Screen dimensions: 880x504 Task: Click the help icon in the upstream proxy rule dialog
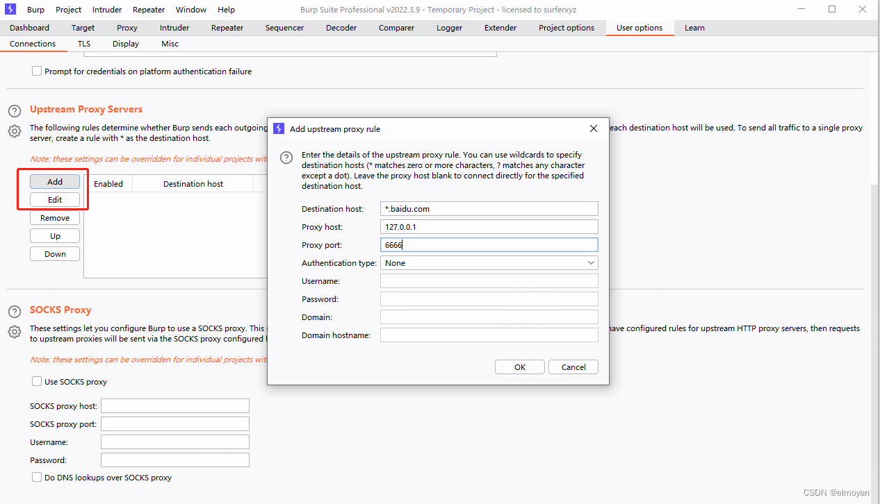coord(286,158)
